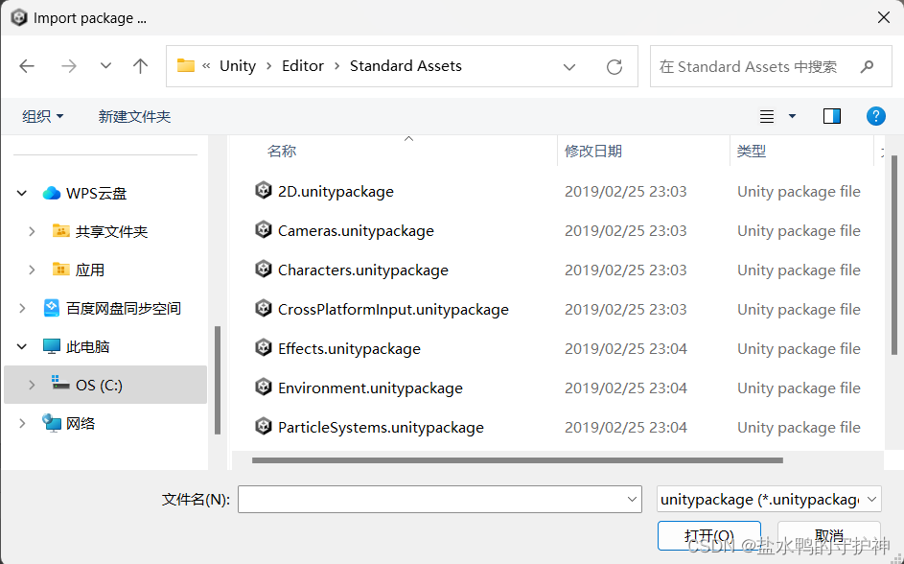The height and width of the screenshot is (564, 904).
Task: Click the modified date of 2D.unitypackage
Action: [626, 192]
